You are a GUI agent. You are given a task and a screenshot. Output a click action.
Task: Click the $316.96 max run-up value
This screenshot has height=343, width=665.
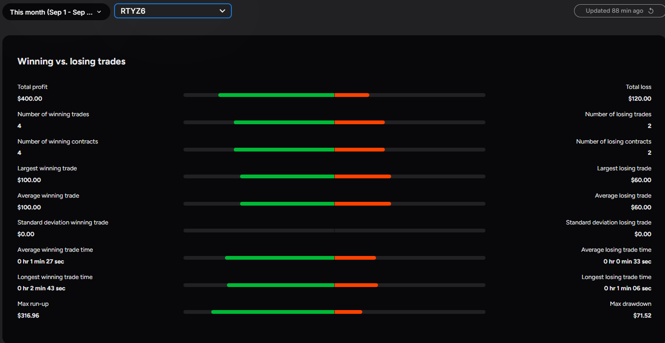28,316
